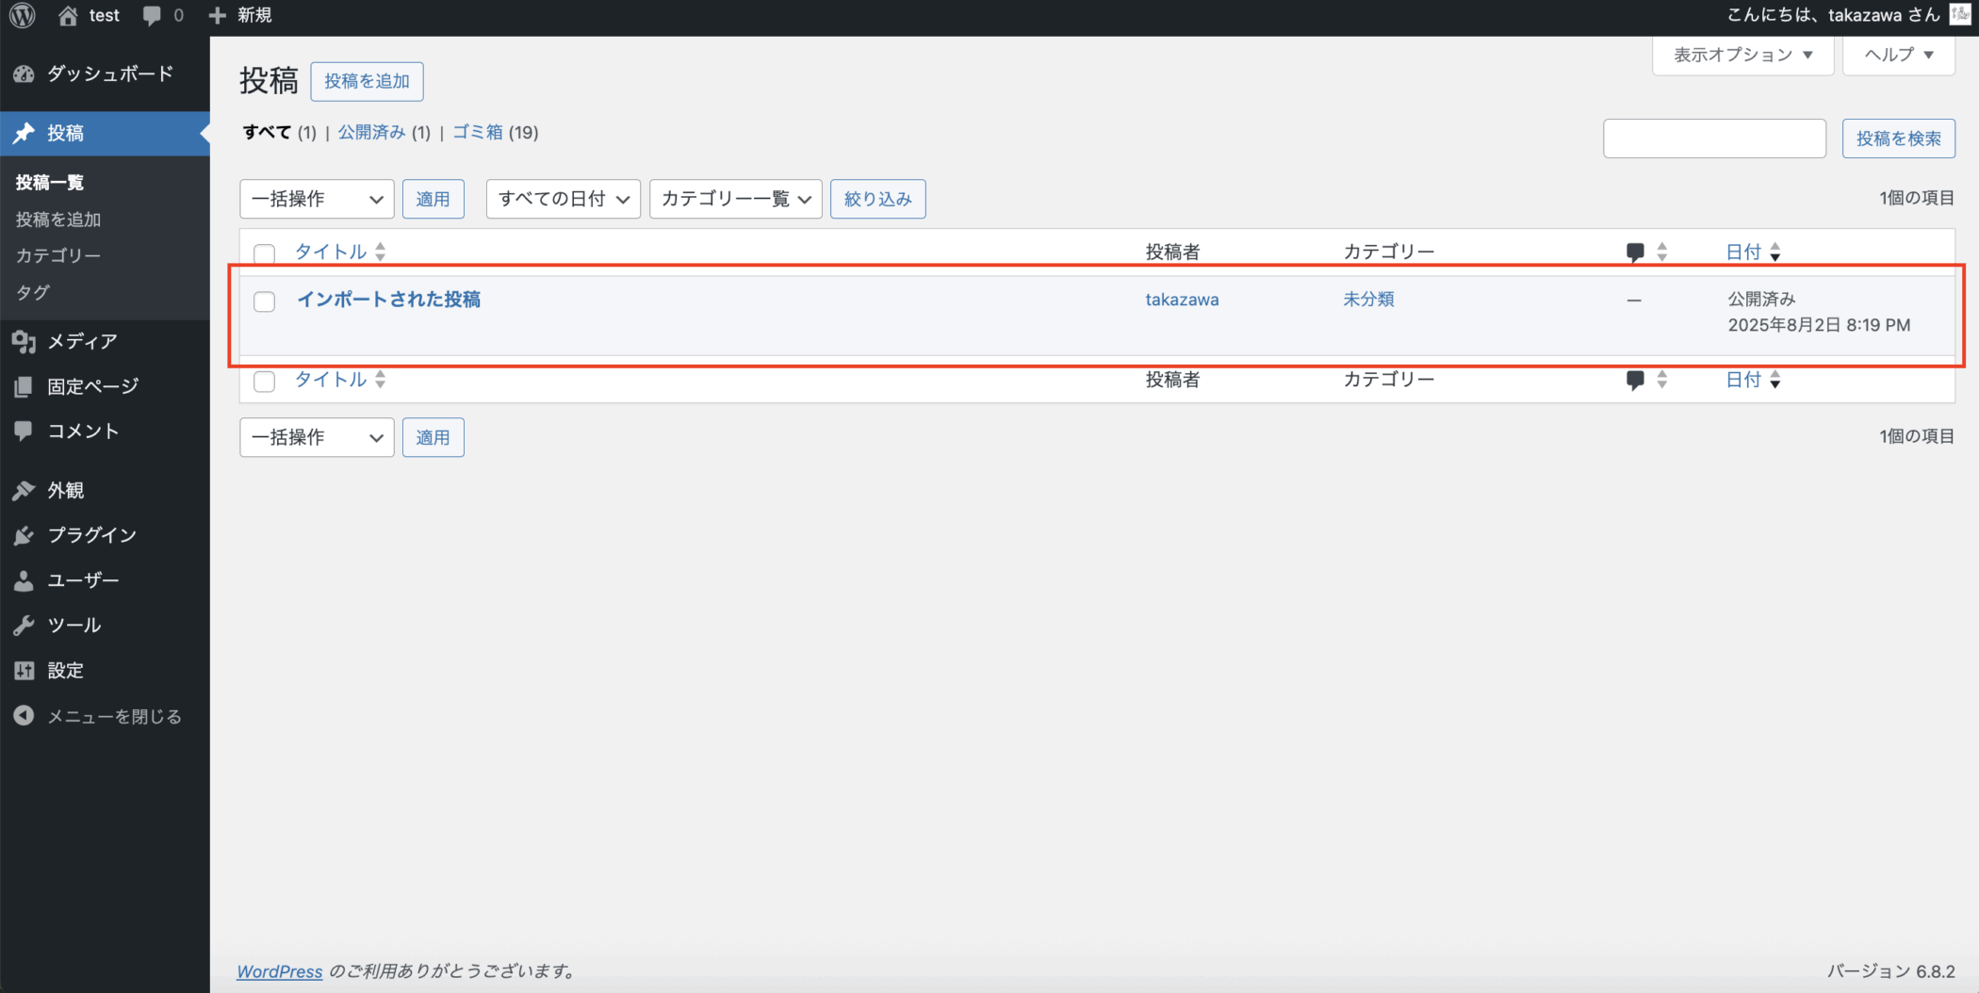
Task: Click the post search text field
Action: 1714,138
